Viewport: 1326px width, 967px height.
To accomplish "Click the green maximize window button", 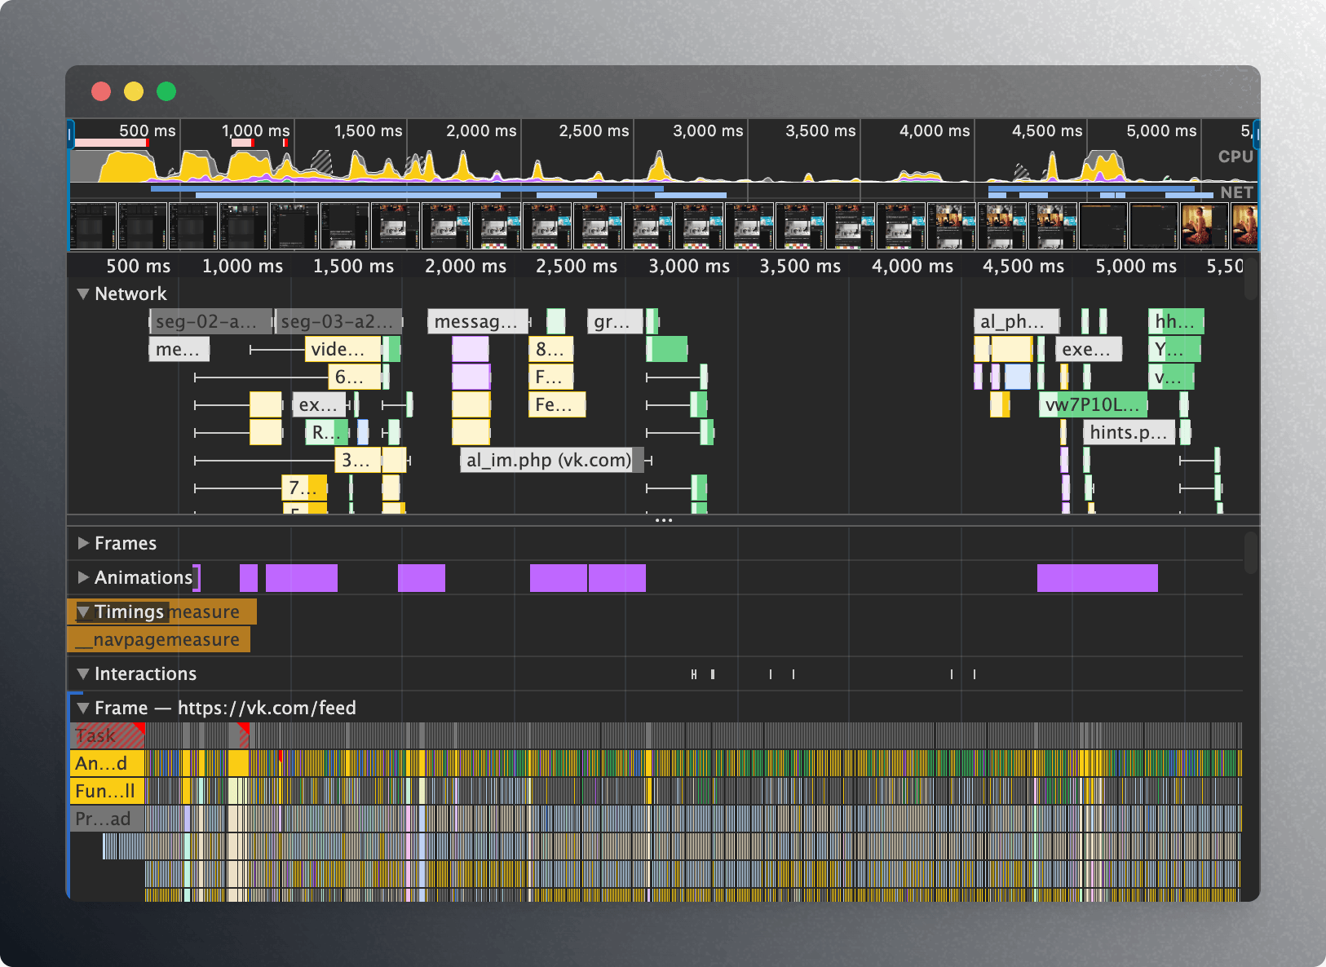I will pyautogui.click(x=166, y=91).
